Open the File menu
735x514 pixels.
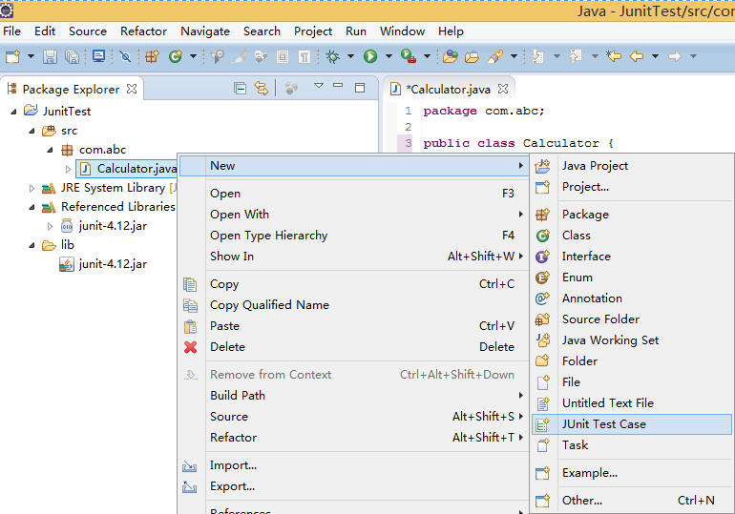[11, 31]
